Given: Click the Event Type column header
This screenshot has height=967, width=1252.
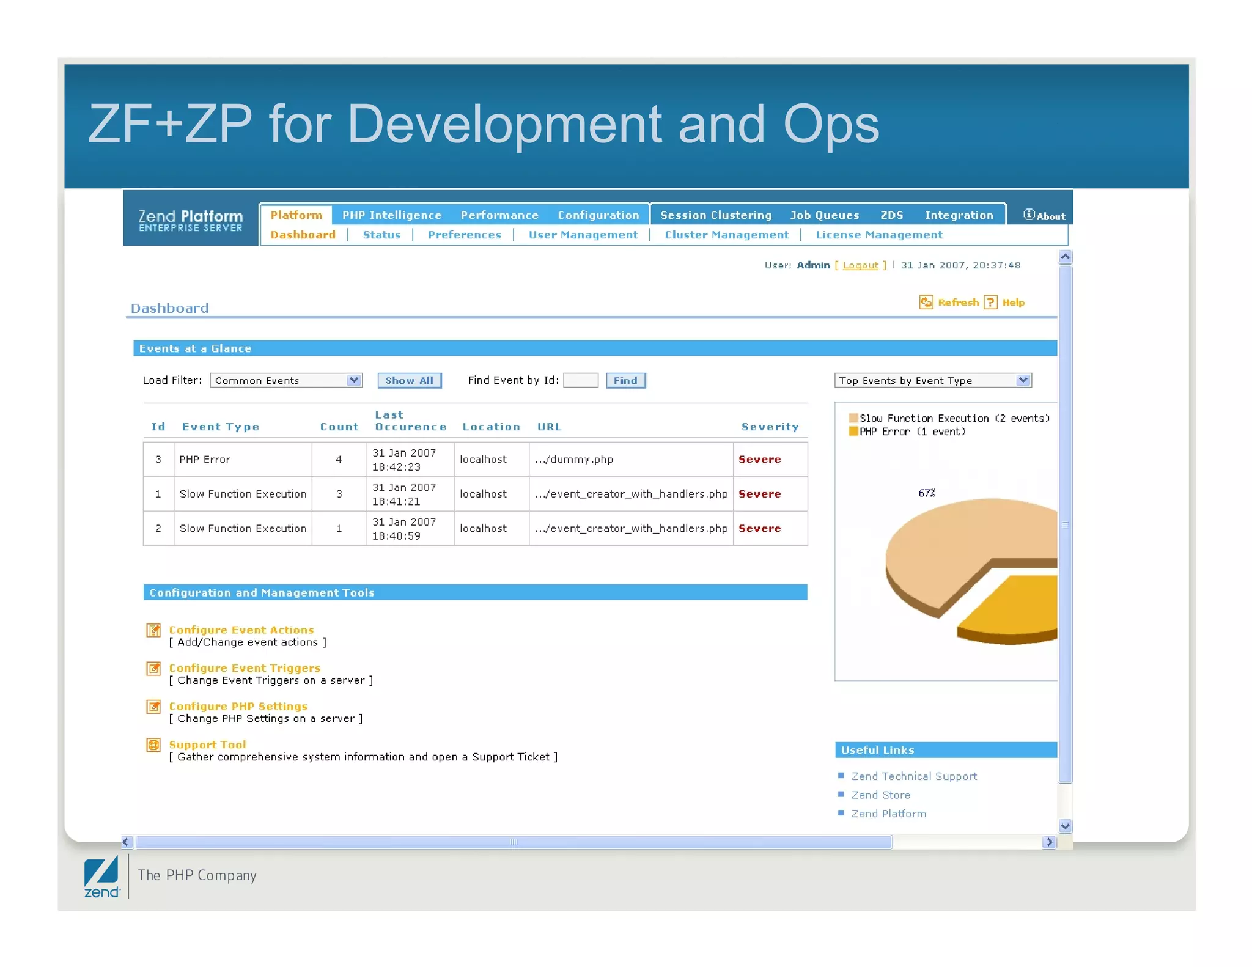Looking at the screenshot, I should click(x=220, y=427).
